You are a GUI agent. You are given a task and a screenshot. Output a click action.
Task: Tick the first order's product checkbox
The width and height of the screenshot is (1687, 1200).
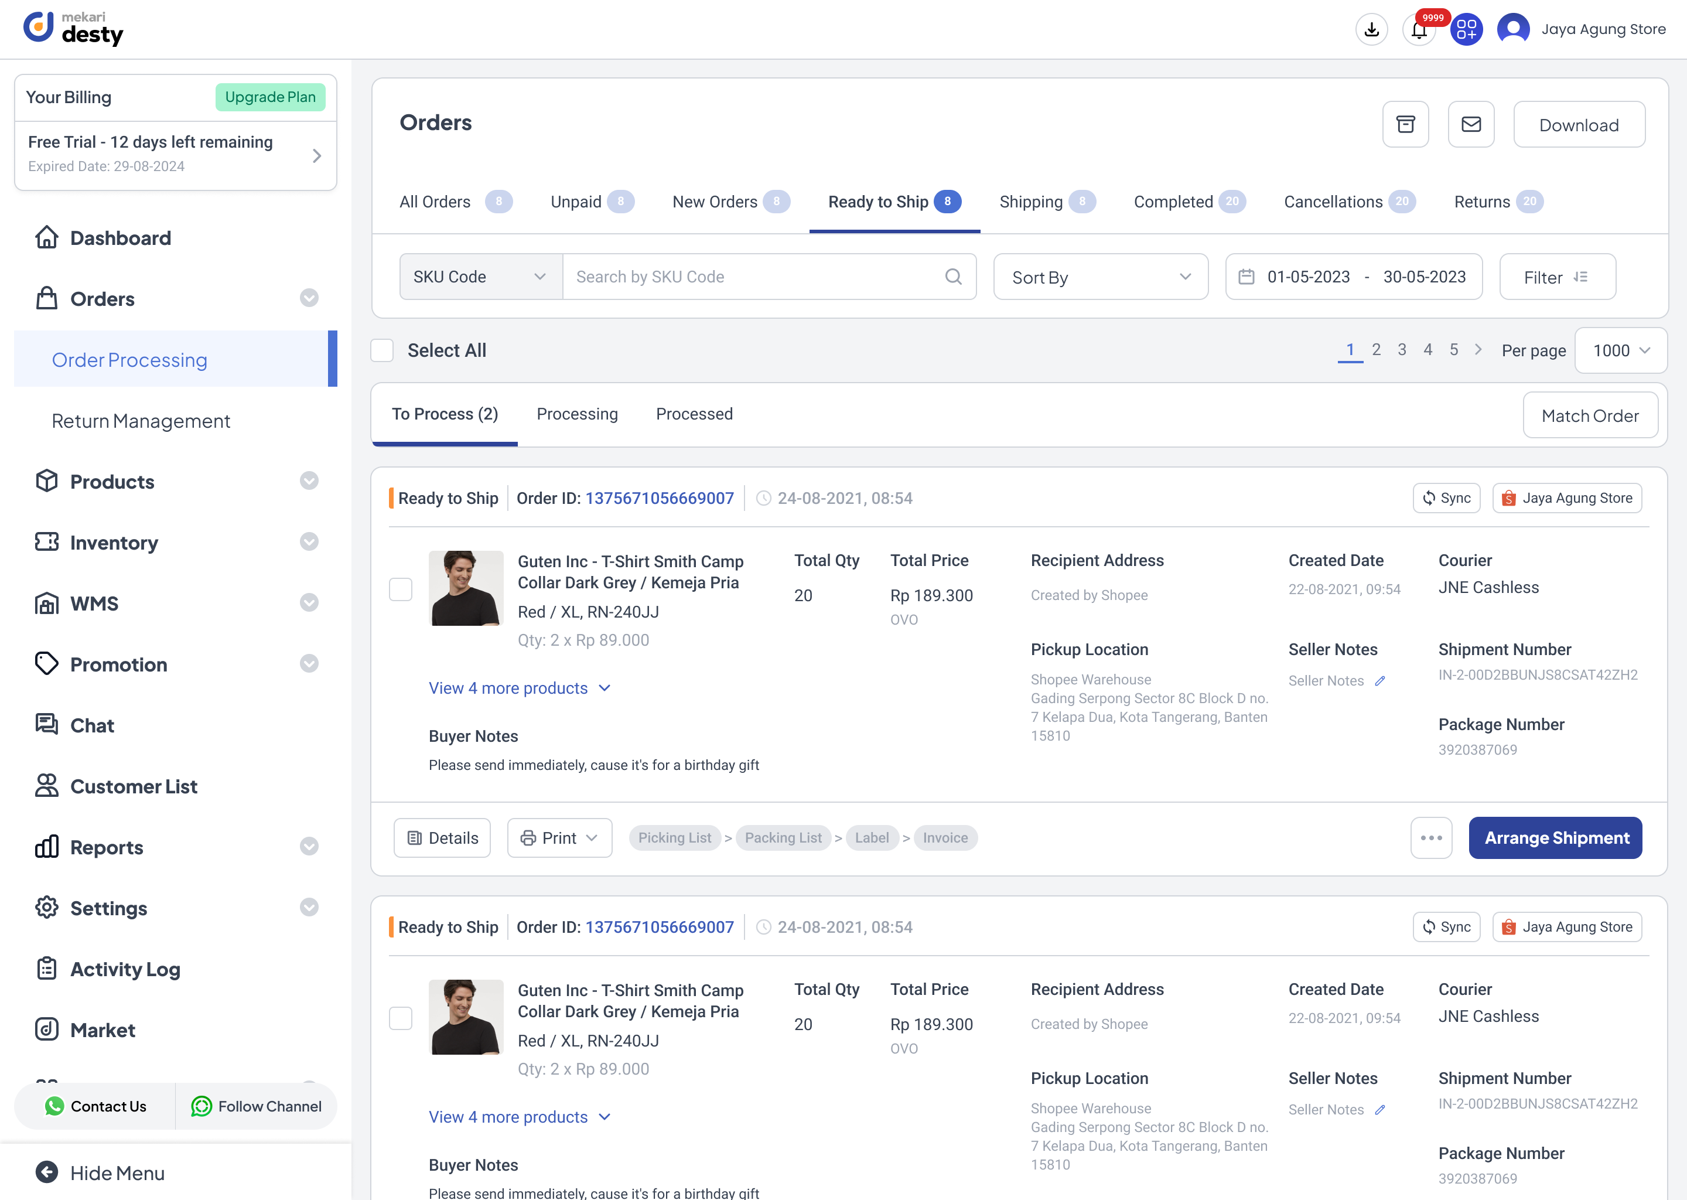400,589
